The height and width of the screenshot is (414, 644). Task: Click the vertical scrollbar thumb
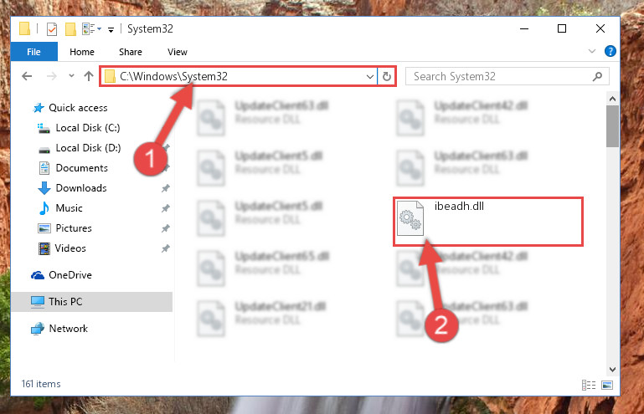tap(612, 125)
